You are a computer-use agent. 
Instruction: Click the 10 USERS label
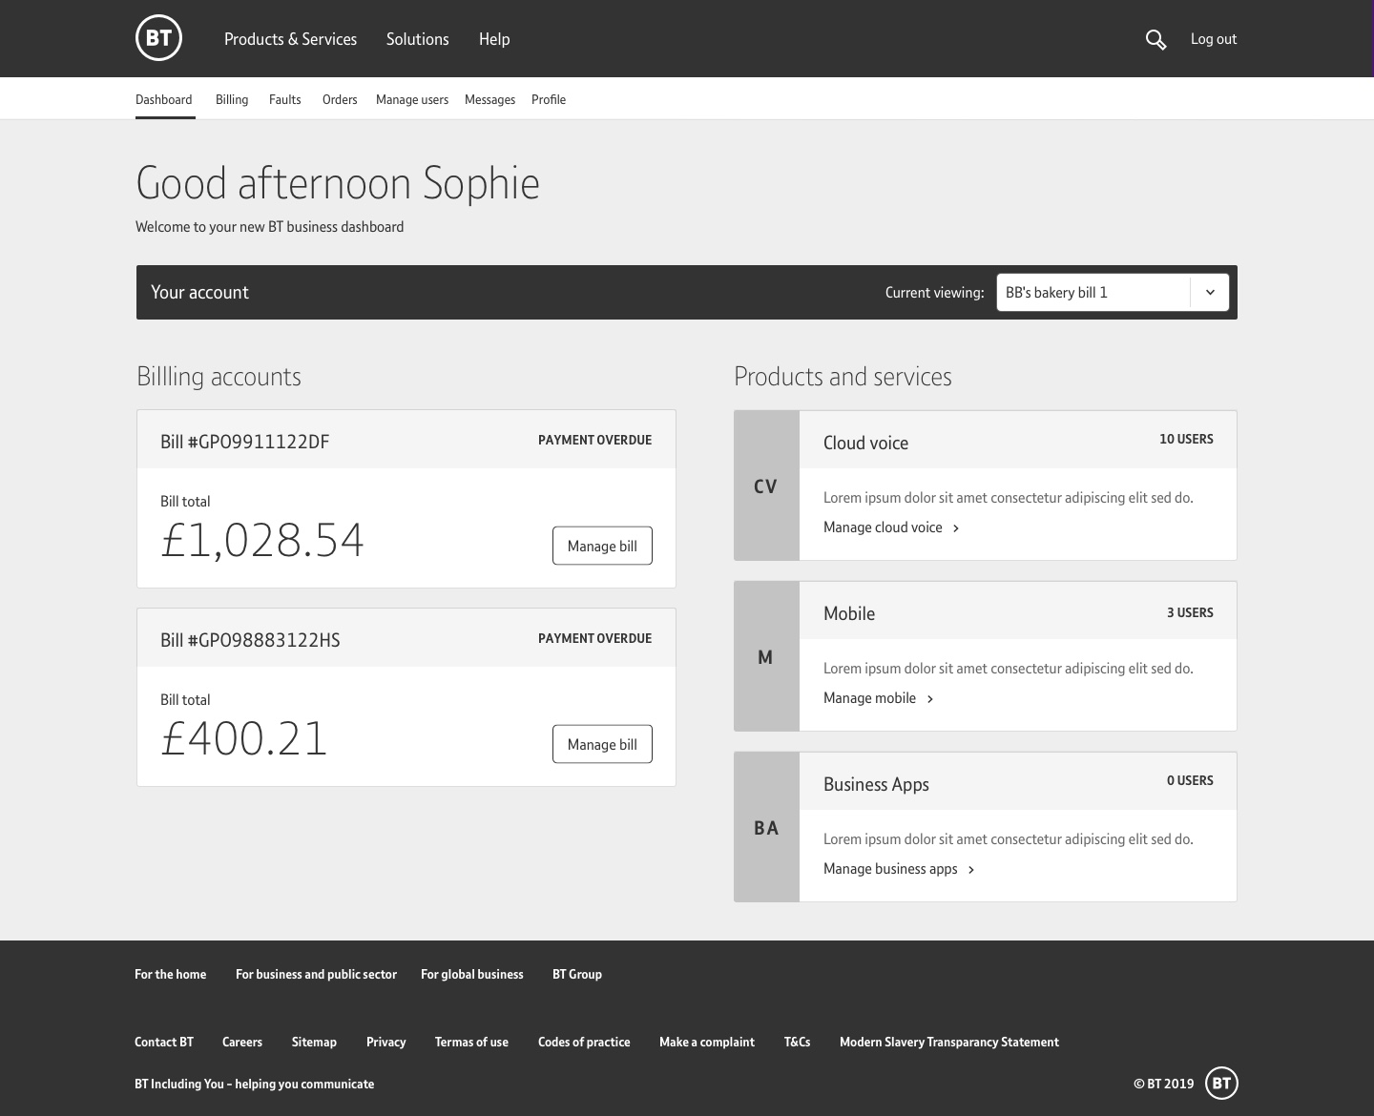pyautogui.click(x=1186, y=439)
